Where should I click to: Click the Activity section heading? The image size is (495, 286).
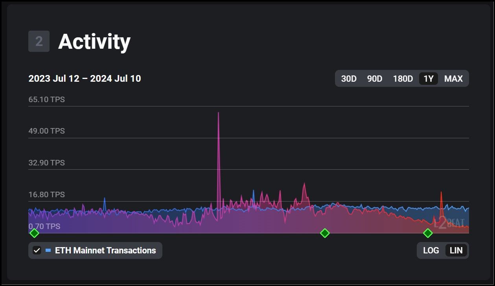tap(94, 41)
